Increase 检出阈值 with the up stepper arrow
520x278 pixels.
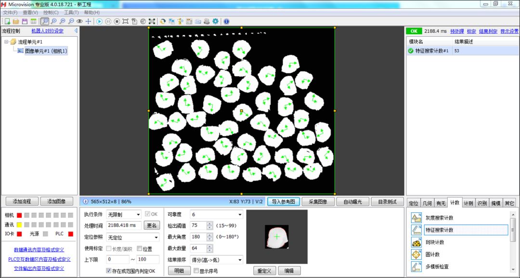tap(209, 224)
